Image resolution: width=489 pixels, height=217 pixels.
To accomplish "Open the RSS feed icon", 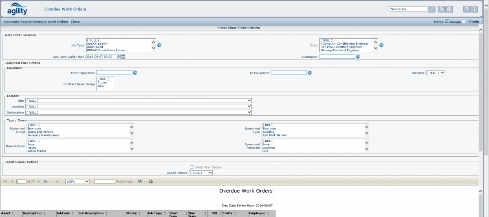I will [442, 9].
